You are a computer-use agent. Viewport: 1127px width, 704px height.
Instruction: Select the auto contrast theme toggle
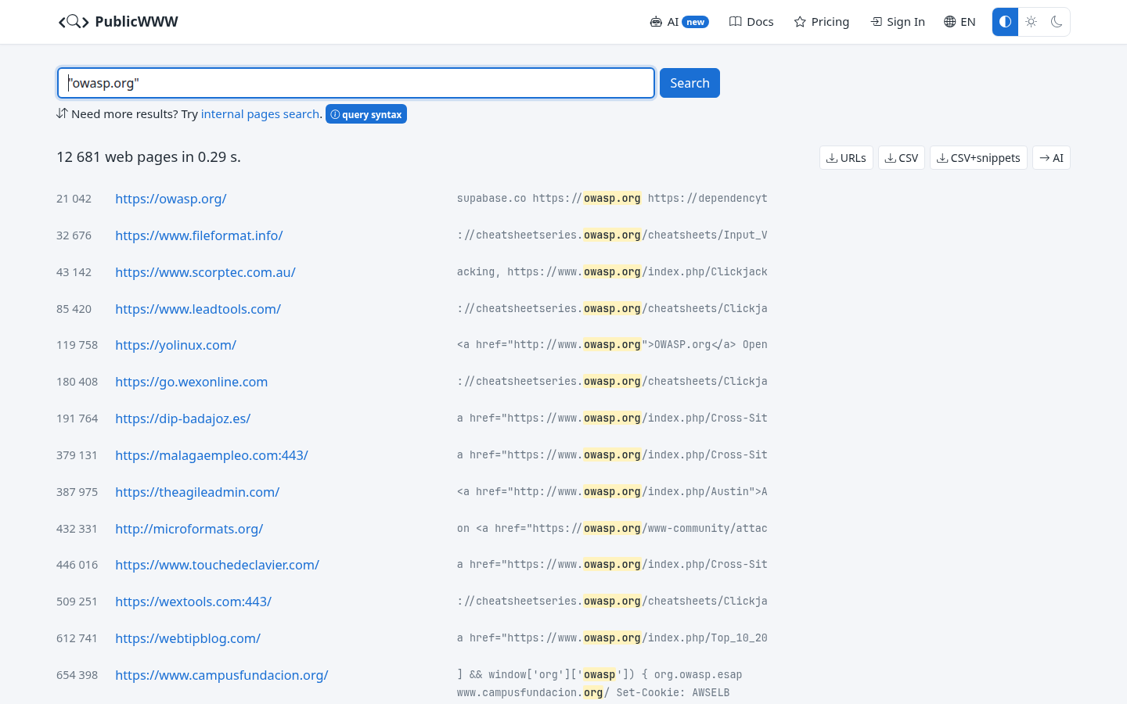point(1006,22)
